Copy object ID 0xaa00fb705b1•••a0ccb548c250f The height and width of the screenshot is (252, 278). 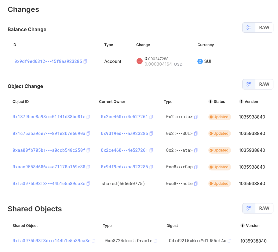pyautogui.click(x=88, y=151)
